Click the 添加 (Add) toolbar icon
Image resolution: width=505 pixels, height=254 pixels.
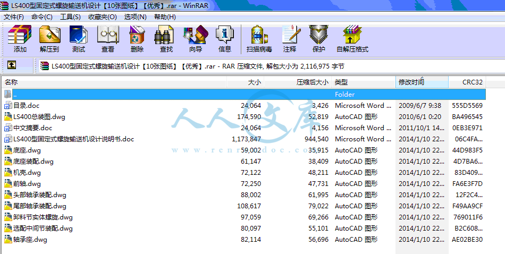pos(20,35)
